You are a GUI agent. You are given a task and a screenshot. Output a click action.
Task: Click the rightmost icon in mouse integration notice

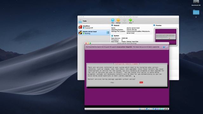[167, 47]
